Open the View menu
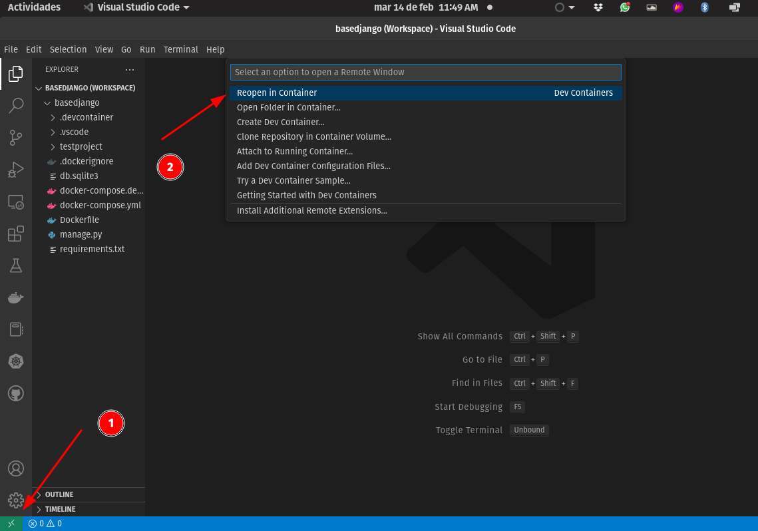The width and height of the screenshot is (758, 531). tap(104, 49)
